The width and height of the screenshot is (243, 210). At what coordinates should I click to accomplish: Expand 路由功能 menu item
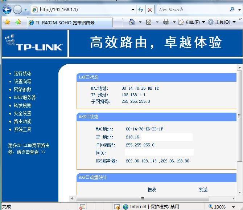pyautogui.click(x=22, y=121)
